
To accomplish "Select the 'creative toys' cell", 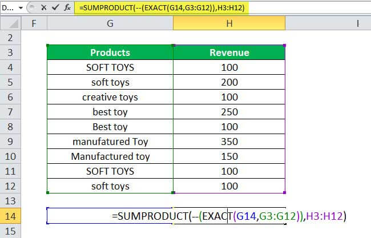I will point(110,97).
